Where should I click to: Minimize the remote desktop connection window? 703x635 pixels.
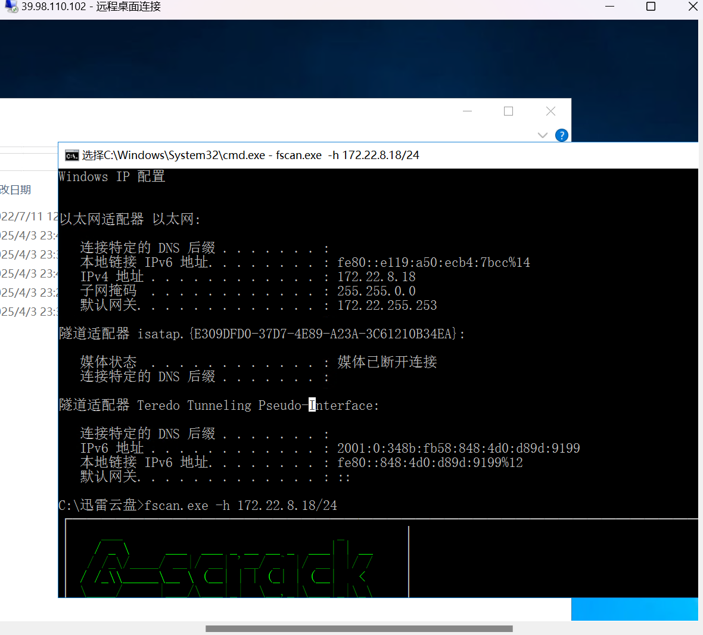point(609,7)
